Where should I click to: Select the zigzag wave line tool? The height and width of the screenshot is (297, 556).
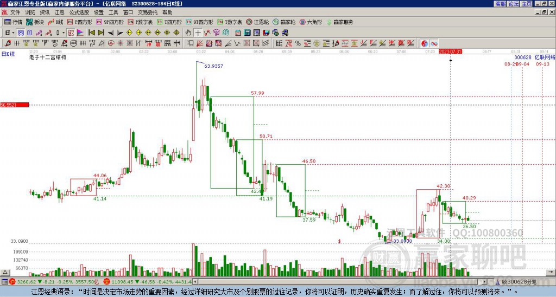coord(237,43)
